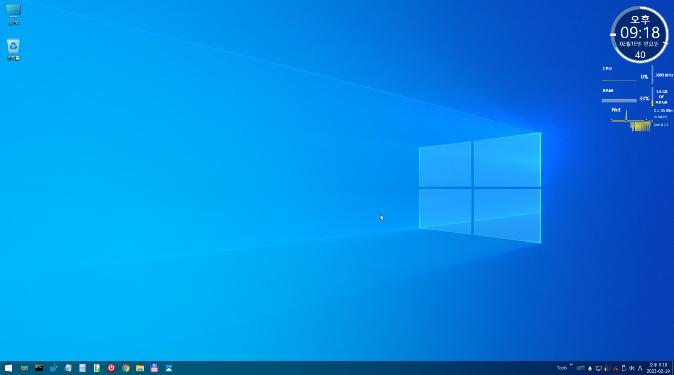Open the taskbar clock showing 오후 9:18
The height and width of the screenshot is (375, 674).
click(x=658, y=368)
